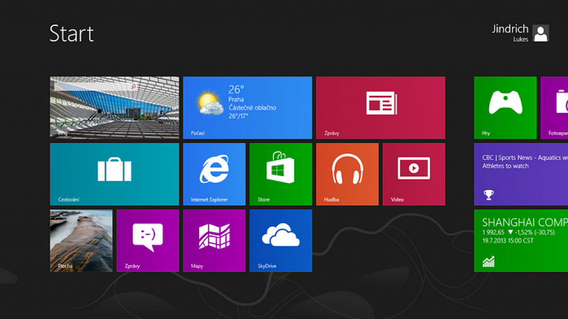Screen dimensions: 568x319
Task: Click the 26° temperature reading
Action: [236, 89]
